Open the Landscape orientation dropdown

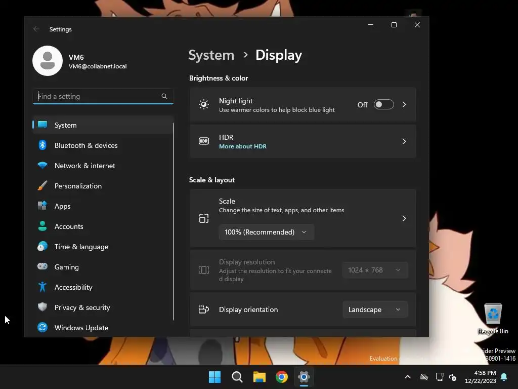click(375, 309)
